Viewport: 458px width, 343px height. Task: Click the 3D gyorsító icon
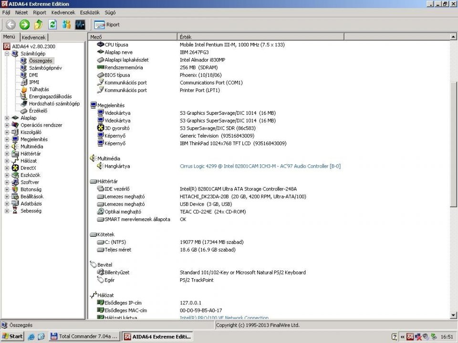101,128
